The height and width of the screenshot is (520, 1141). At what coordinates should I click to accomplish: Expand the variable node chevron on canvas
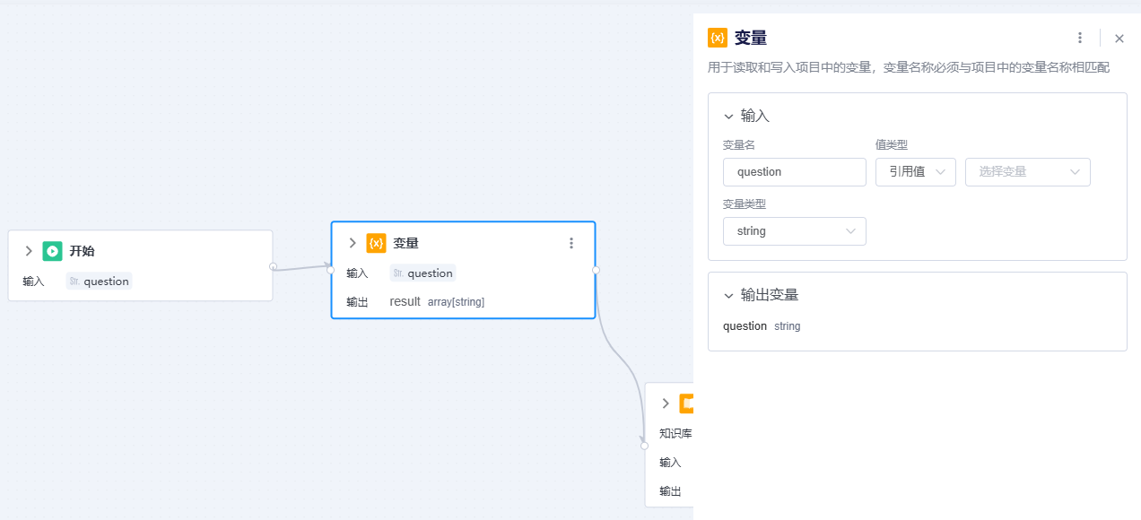click(x=353, y=243)
